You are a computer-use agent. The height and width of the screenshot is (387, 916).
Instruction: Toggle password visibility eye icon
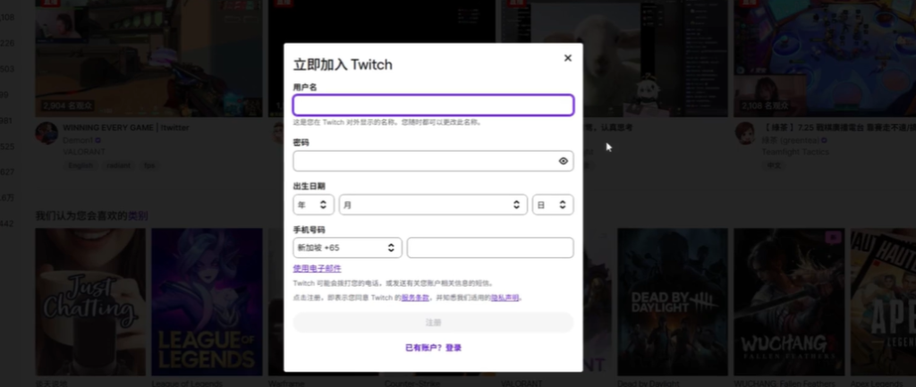(x=564, y=161)
